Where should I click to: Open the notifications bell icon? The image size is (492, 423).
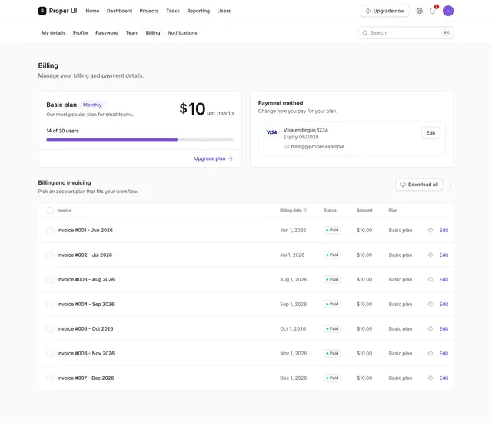click(x=432, y=11)
